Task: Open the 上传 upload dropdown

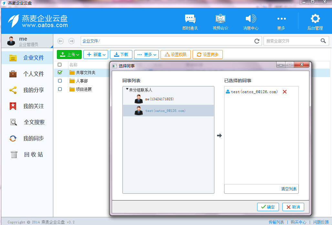Action: [69, 54]
